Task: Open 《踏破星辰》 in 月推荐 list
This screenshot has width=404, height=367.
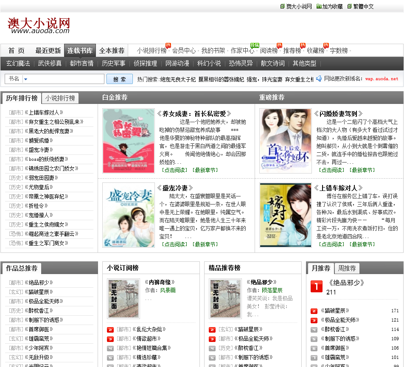Action: (x=335, y=311)
